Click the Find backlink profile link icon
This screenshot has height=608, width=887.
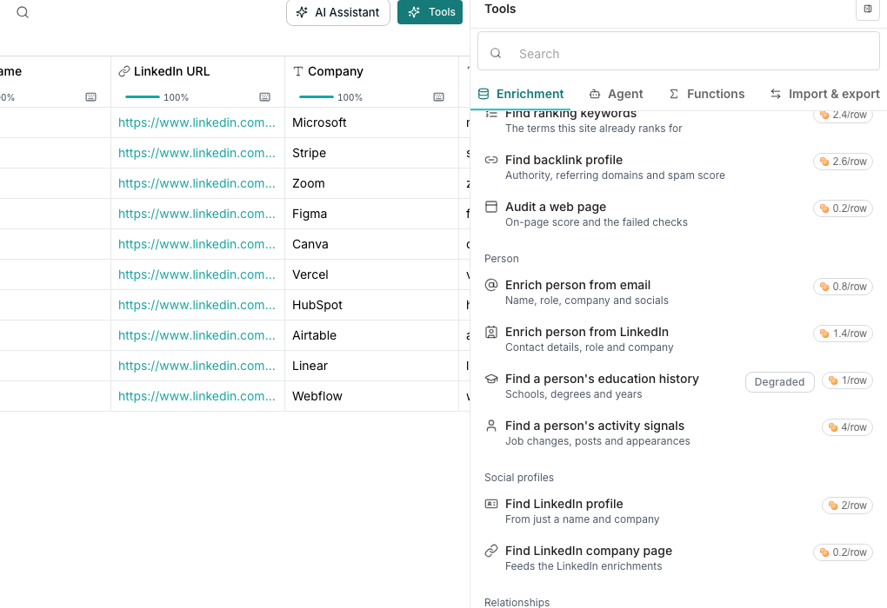491,160
